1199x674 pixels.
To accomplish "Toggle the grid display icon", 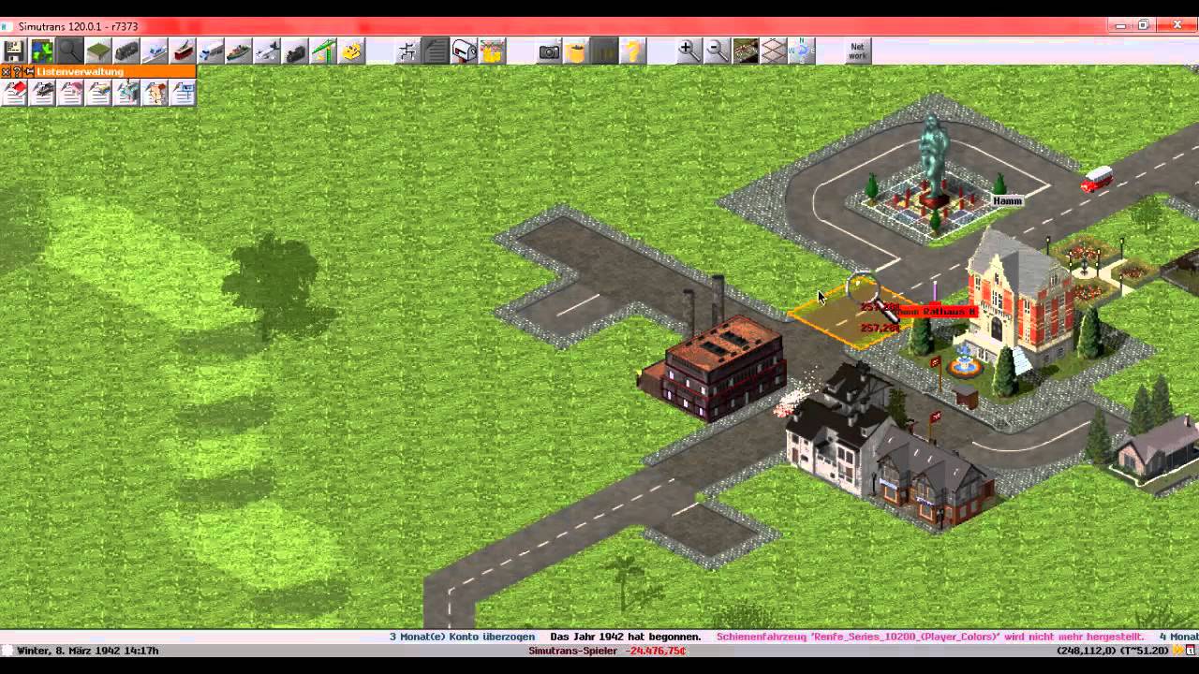I will point(773,51).
